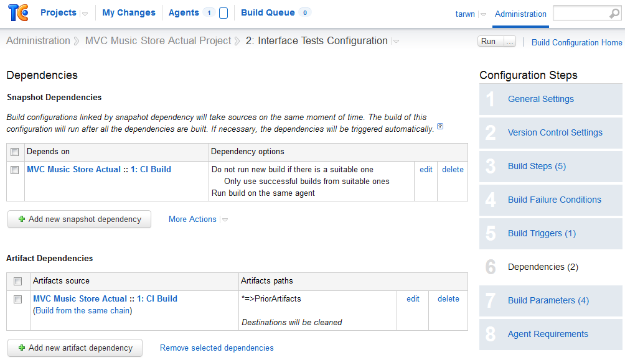Open Build Configuration Home link
Viewport: 625px width, 360px height.
coord(577,43)
